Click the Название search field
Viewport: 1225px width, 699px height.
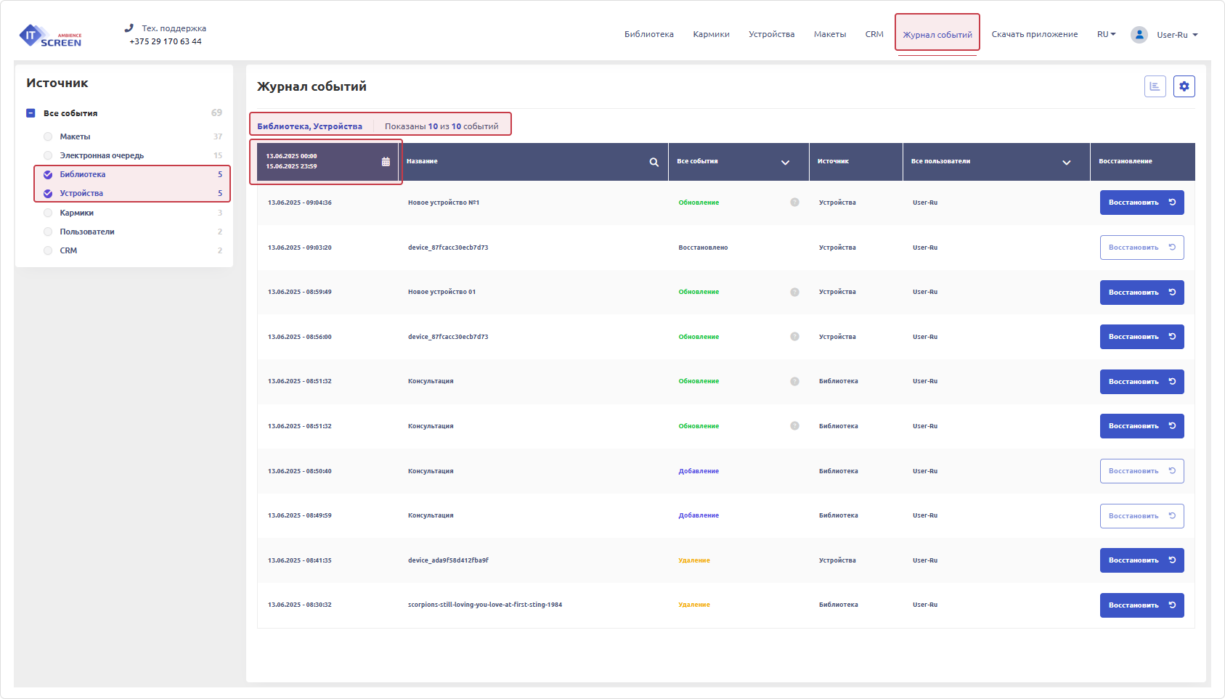tap(523, 162)
